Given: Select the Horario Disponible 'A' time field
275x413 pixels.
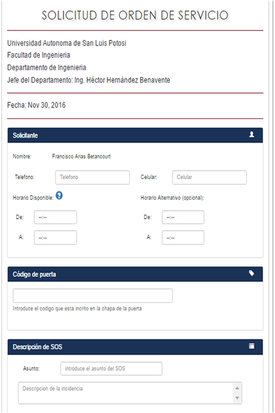Looking at the screenshot, I should tap(56, 237).
